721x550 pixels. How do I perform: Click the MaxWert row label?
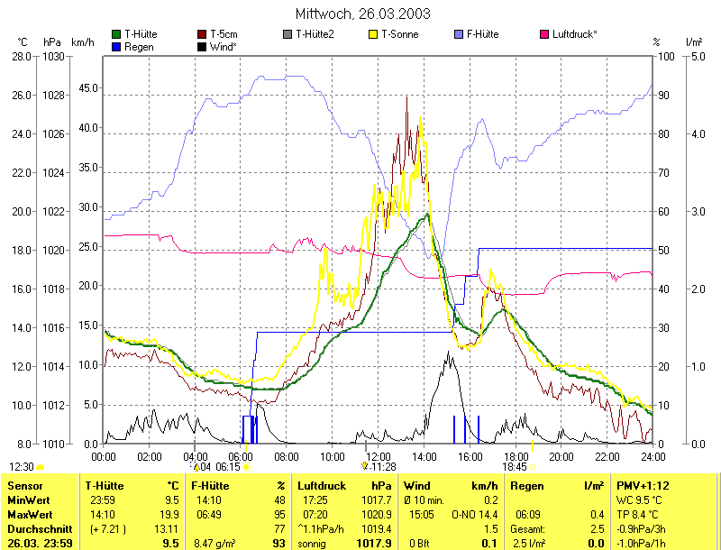click(29, 514)
